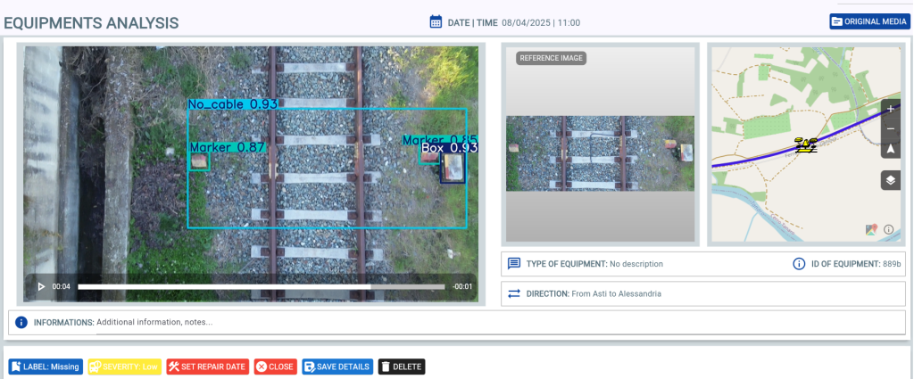Select the yellow drone marker on map
This screenshot has width=914, height=379.
tap(807, 145)
